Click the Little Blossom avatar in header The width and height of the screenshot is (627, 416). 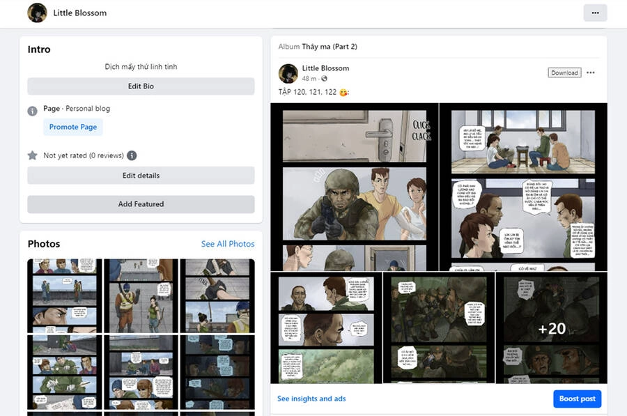[x=37, y=13]
